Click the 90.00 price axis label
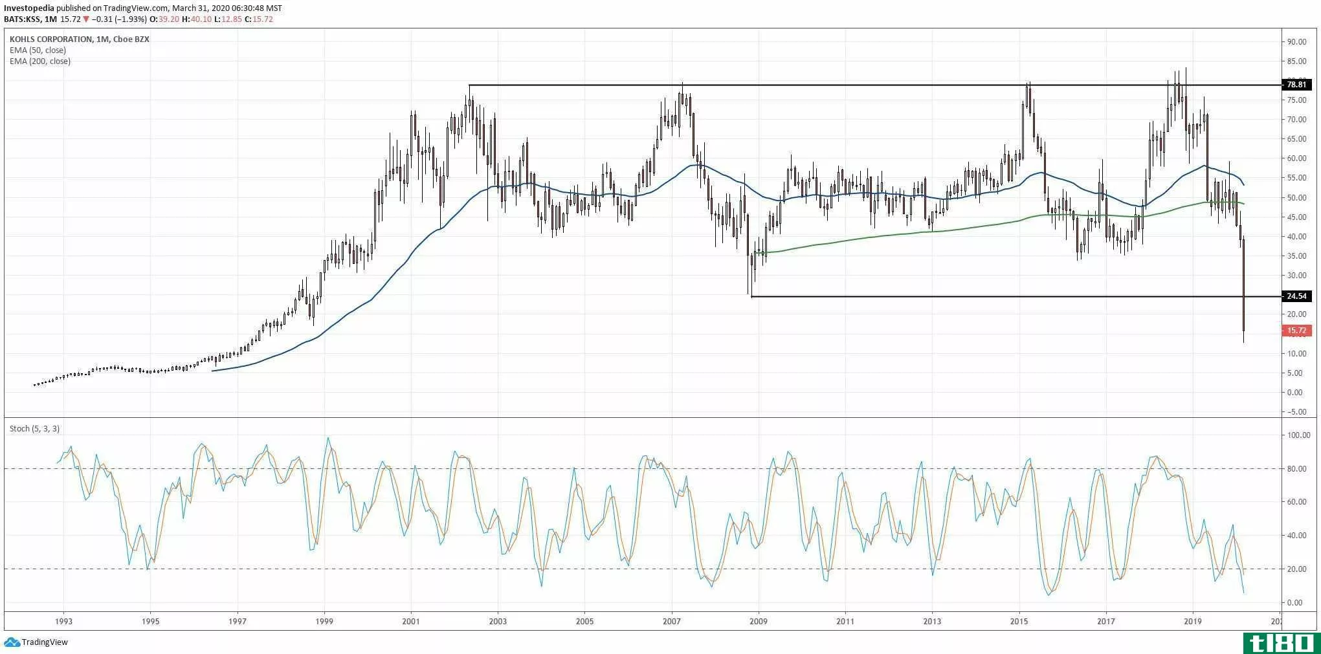1321x654 pixels. (x=1296, y=42)
